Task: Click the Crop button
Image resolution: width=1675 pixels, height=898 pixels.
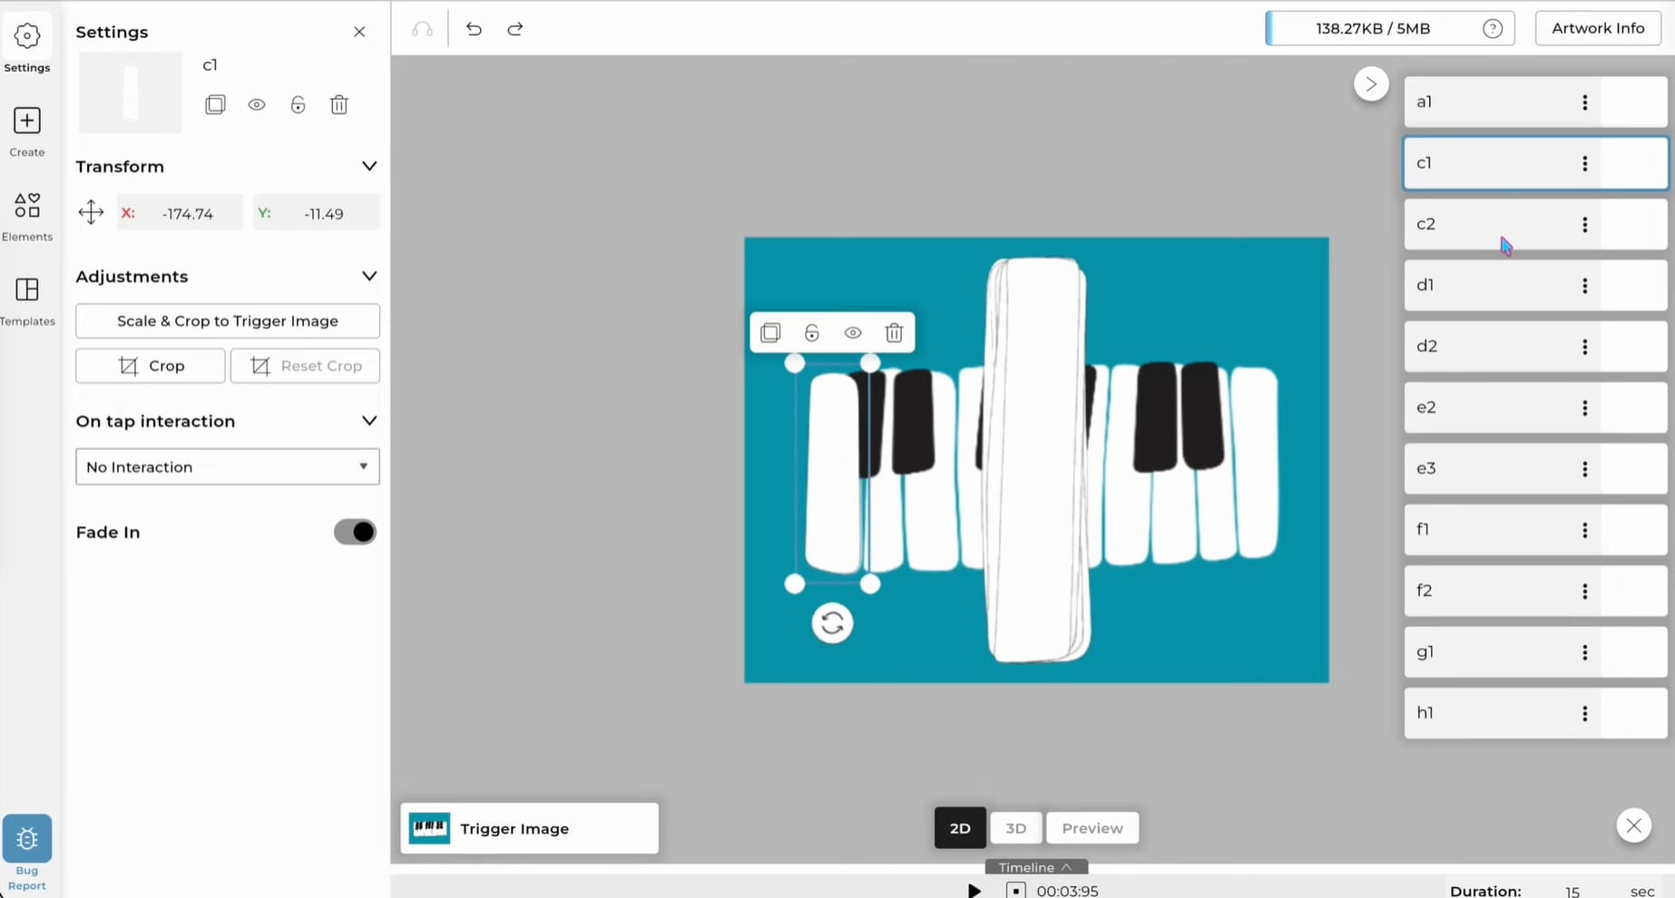Action: tap(151, 366)
